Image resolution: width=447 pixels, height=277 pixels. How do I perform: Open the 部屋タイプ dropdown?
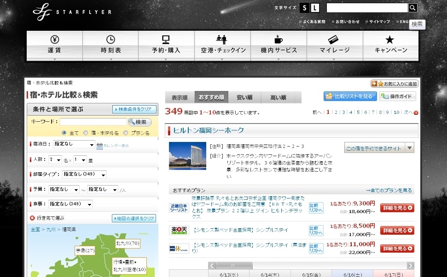[84, 175]
